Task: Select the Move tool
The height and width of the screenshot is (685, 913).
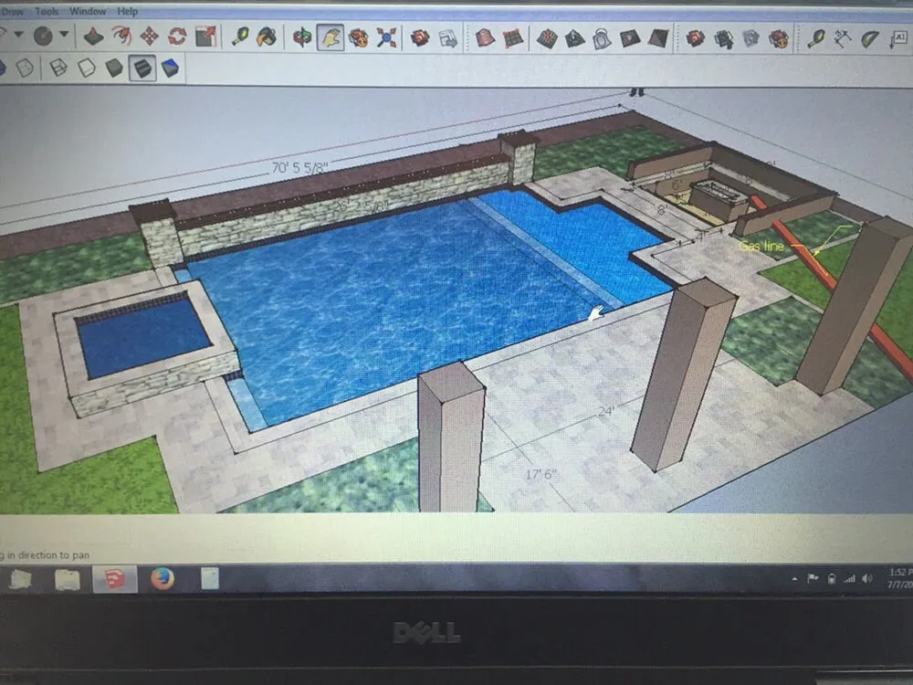Action: tap(150, 35)
